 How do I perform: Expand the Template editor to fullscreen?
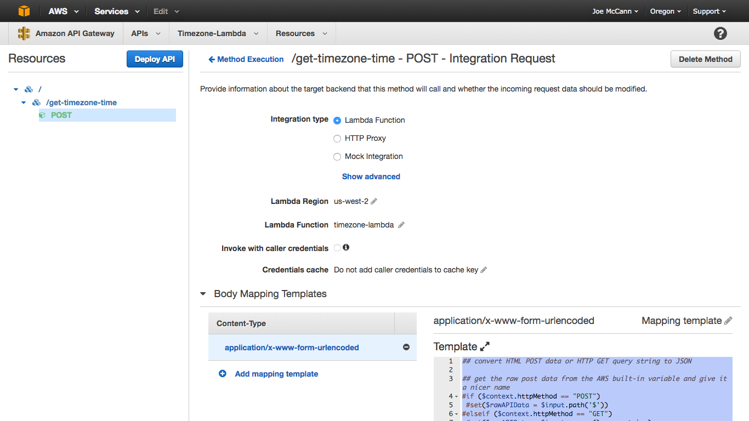(485, 346)
